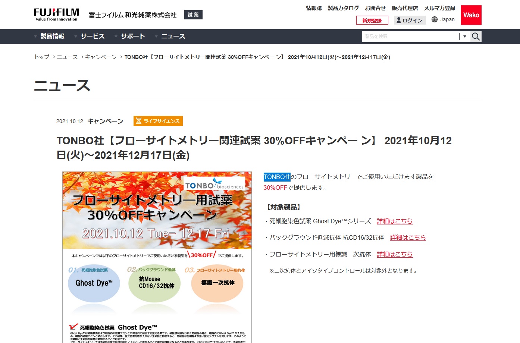Screen dimensions: 520x343
Task: Click the FUJIFILM logo
Action: click(x=56, y=15)
